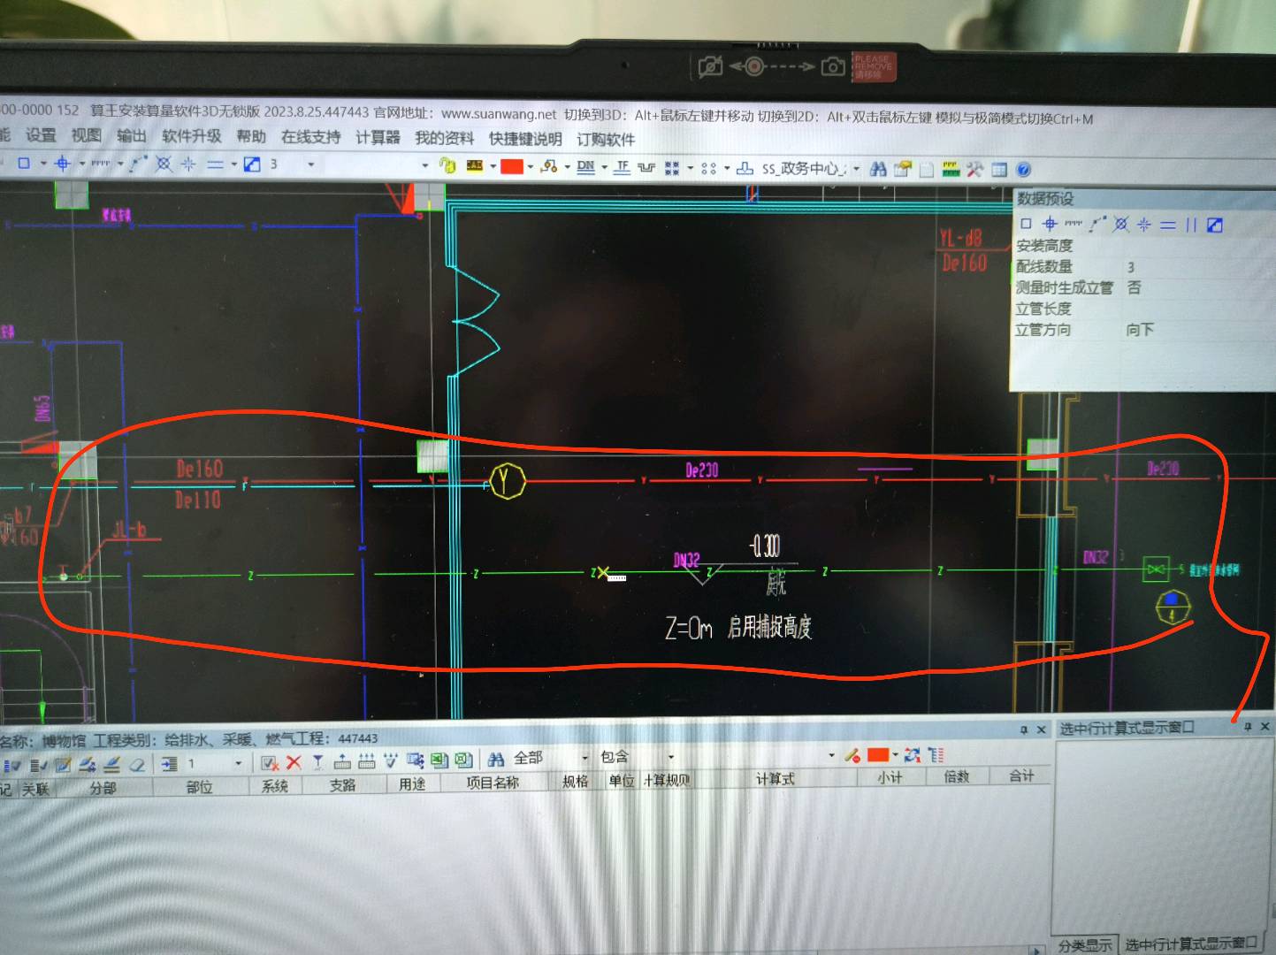The height and width of the screenshot is (955, 1276).
Task: Open the DN tool dropdown arrow
Action: (604, 167)
